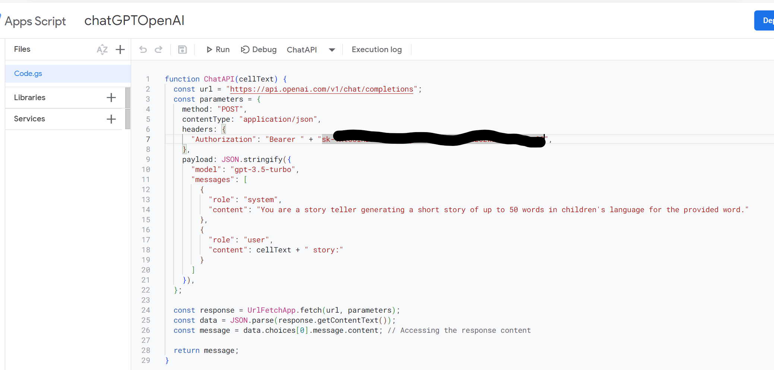Viewport: 774px width, 370px height.
Task: Open the ChatAPI function selector dropdown
Action: [x=311, y=50]
